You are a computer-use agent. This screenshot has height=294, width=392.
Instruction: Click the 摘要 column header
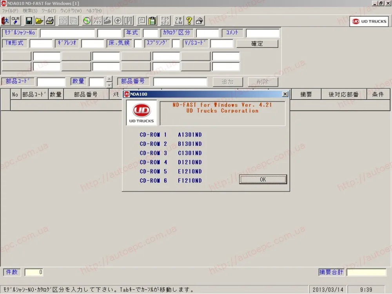pos(306,94)
